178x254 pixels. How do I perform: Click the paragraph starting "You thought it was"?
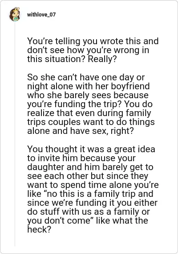click(93, 189)
